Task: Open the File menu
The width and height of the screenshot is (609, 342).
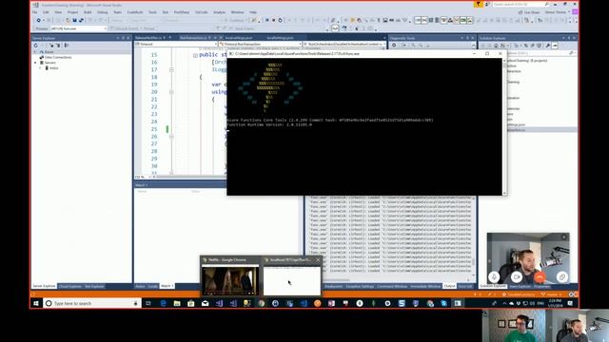Action: 35,12
